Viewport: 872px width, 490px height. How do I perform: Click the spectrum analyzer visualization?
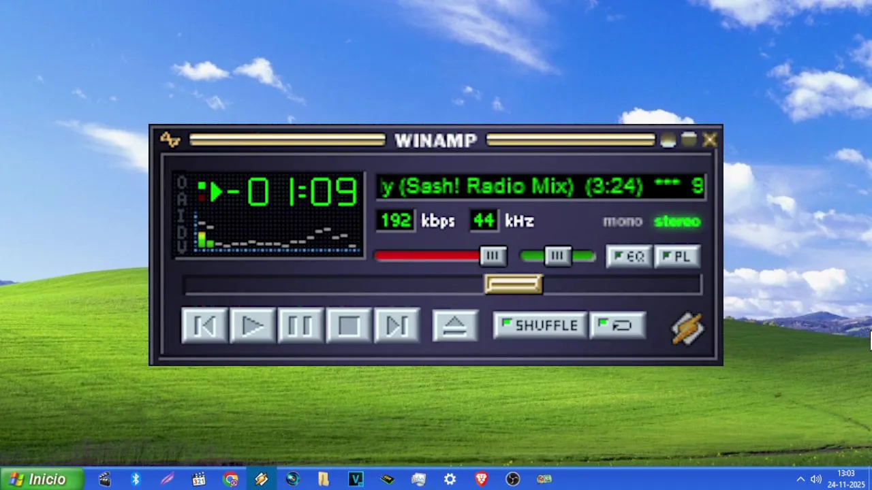tap(277, 233)
